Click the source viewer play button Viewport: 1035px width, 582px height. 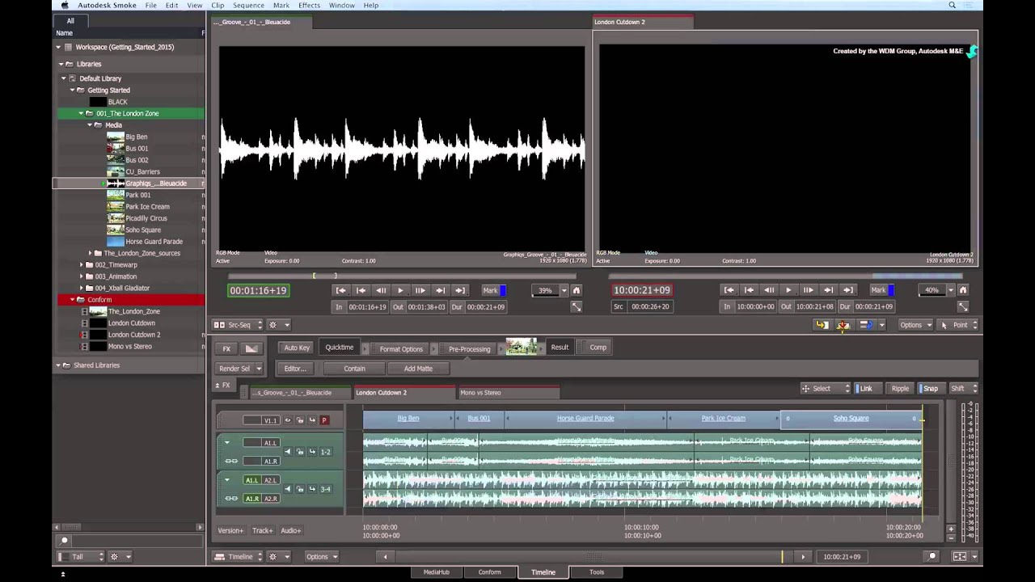pyautogui.click(x=400, y=290)
